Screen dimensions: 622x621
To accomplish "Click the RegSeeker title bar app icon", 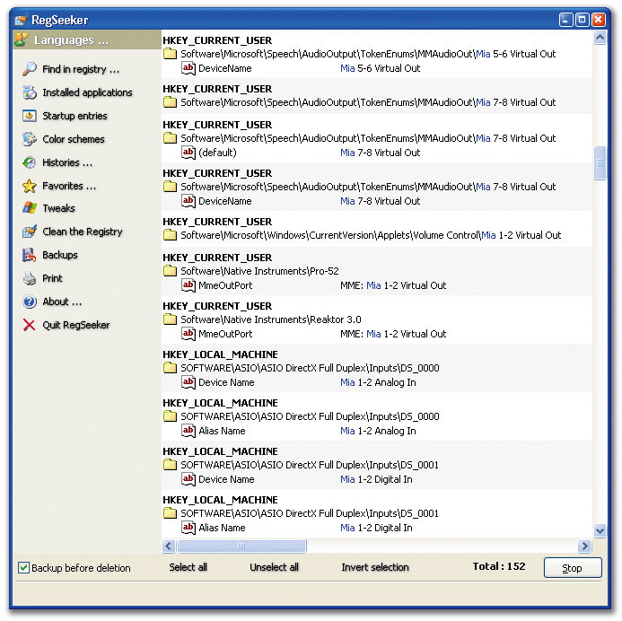I will point(21,20).
